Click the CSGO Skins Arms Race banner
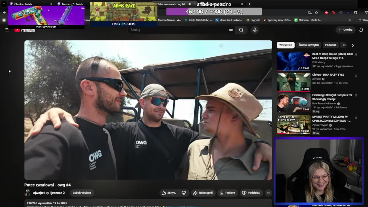This screenshot has width=368, height=207. pyautogui.click(x=124, y=14)
